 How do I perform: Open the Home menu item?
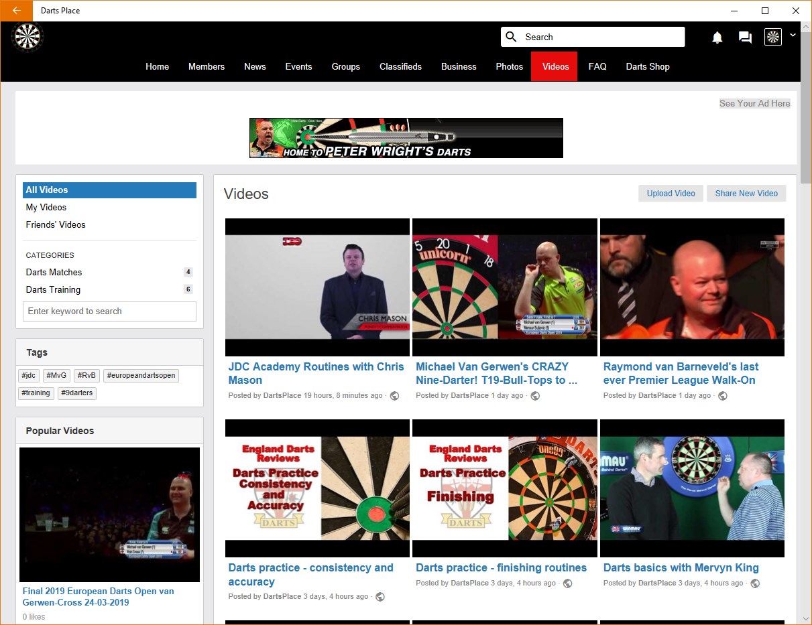[x=158, y=66]
